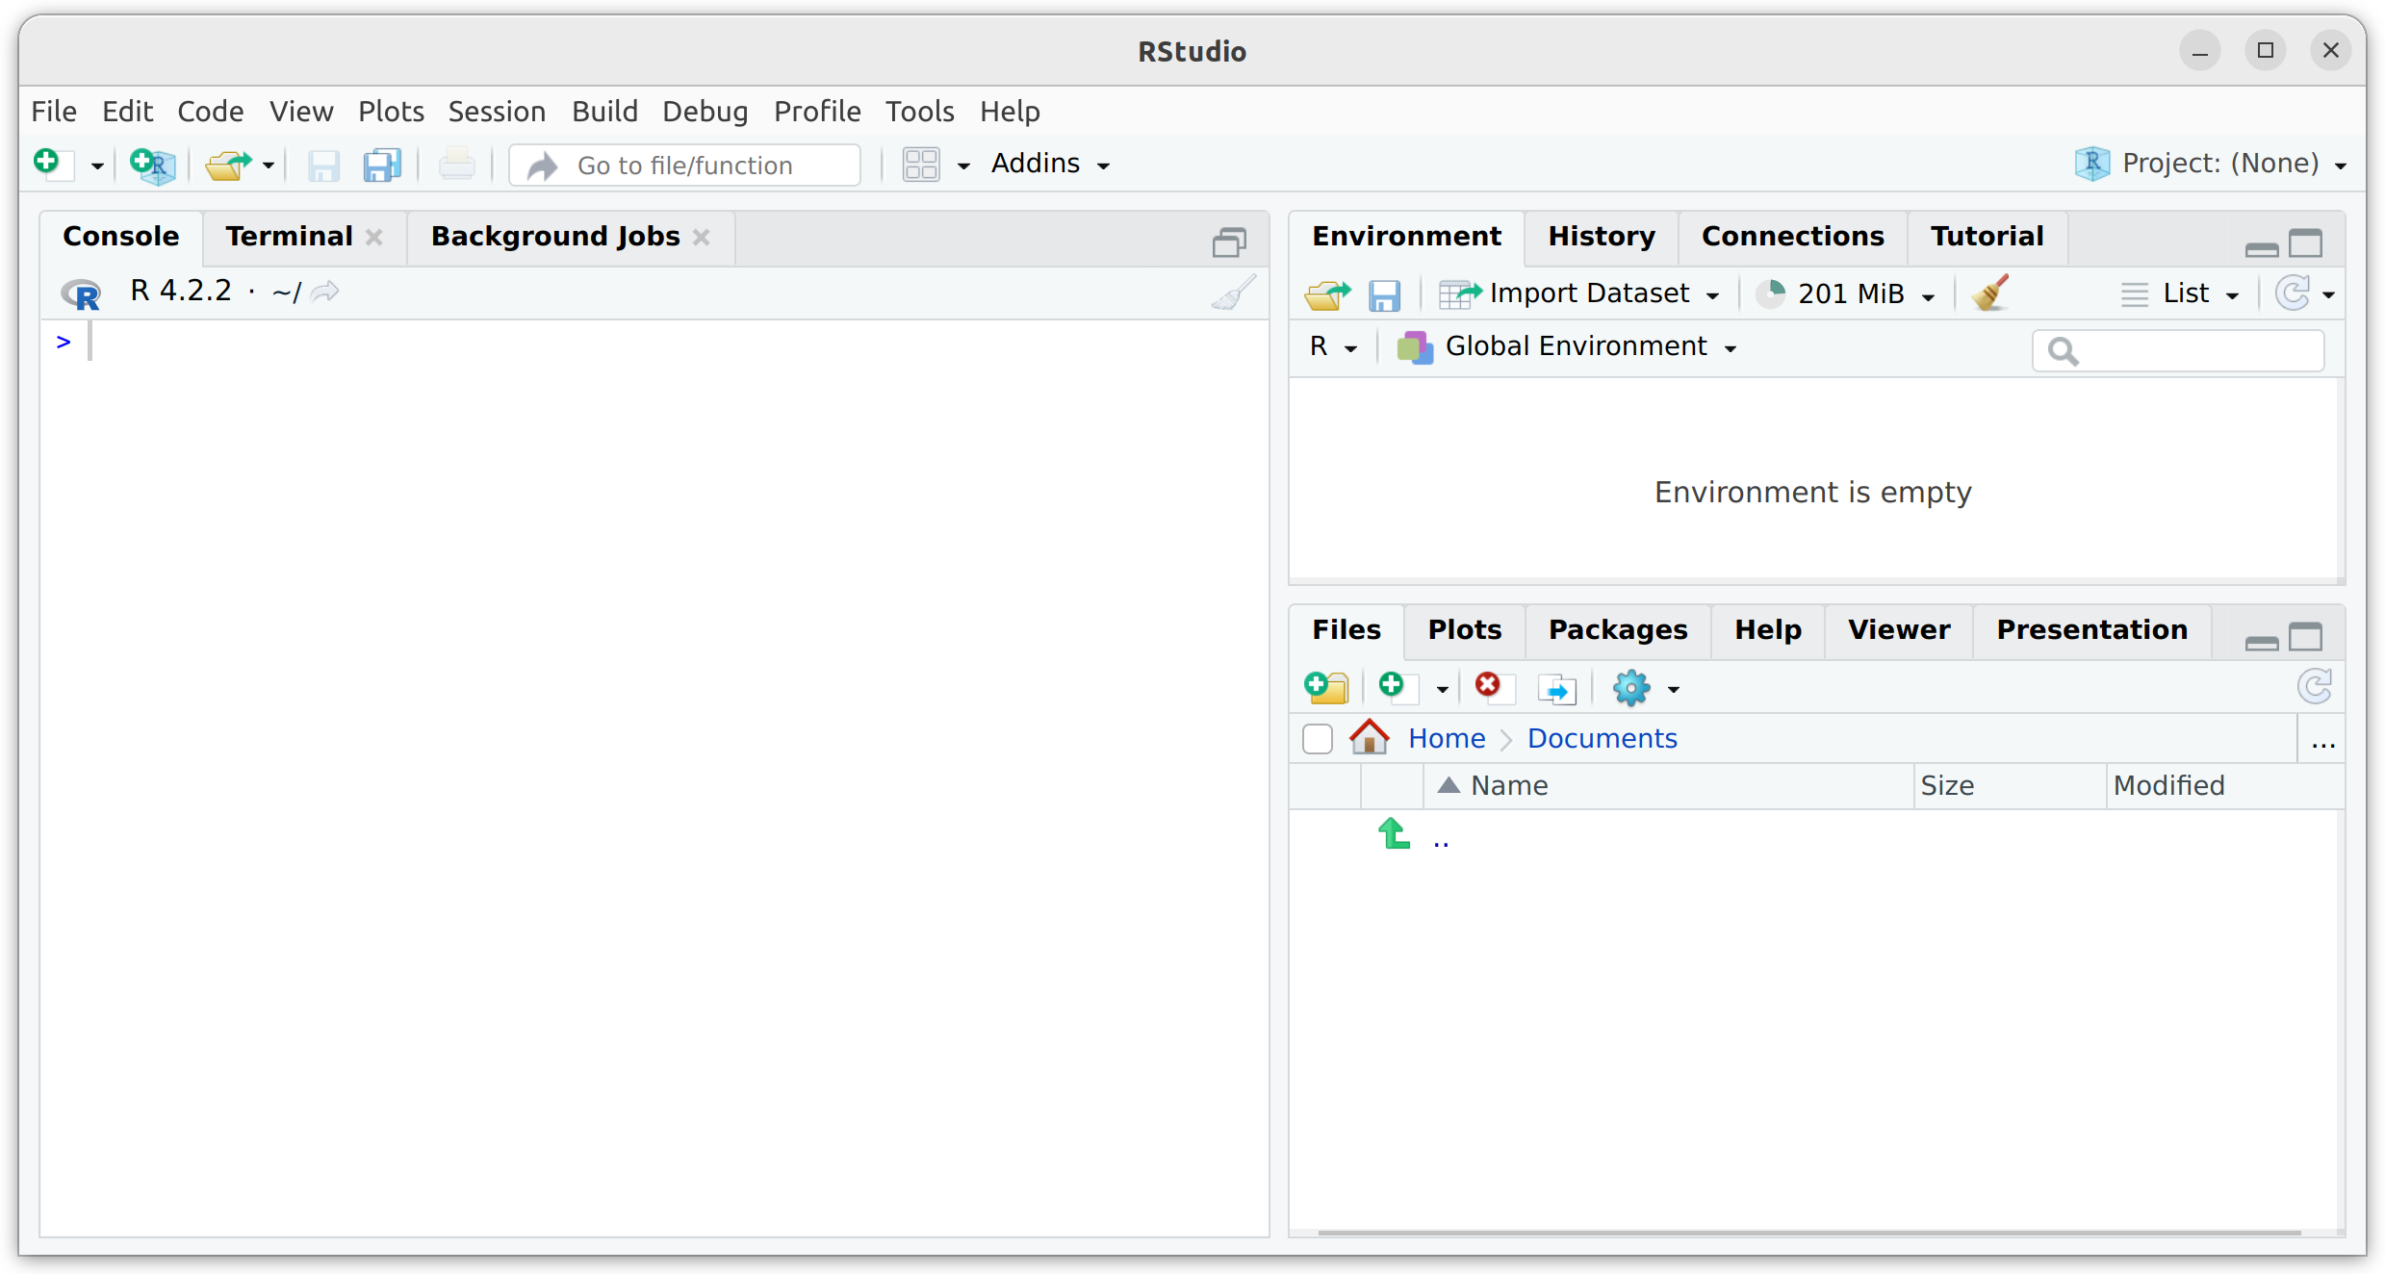The image size is (2385, 1274).
Task: Clear environment objects with broom icon
Action: click(x=1990, y=293)
